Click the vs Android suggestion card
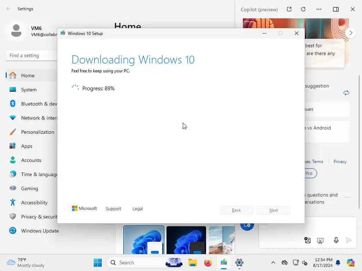362x271 pixels. point(327,132)
